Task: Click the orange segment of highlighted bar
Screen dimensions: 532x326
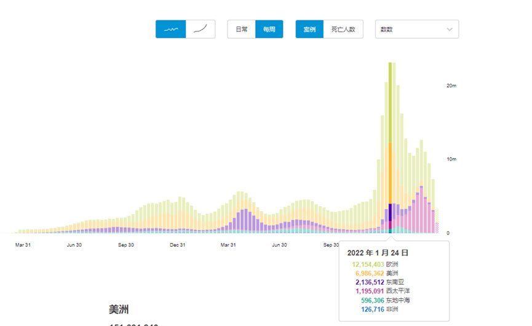Action: [x=390, y=172]
